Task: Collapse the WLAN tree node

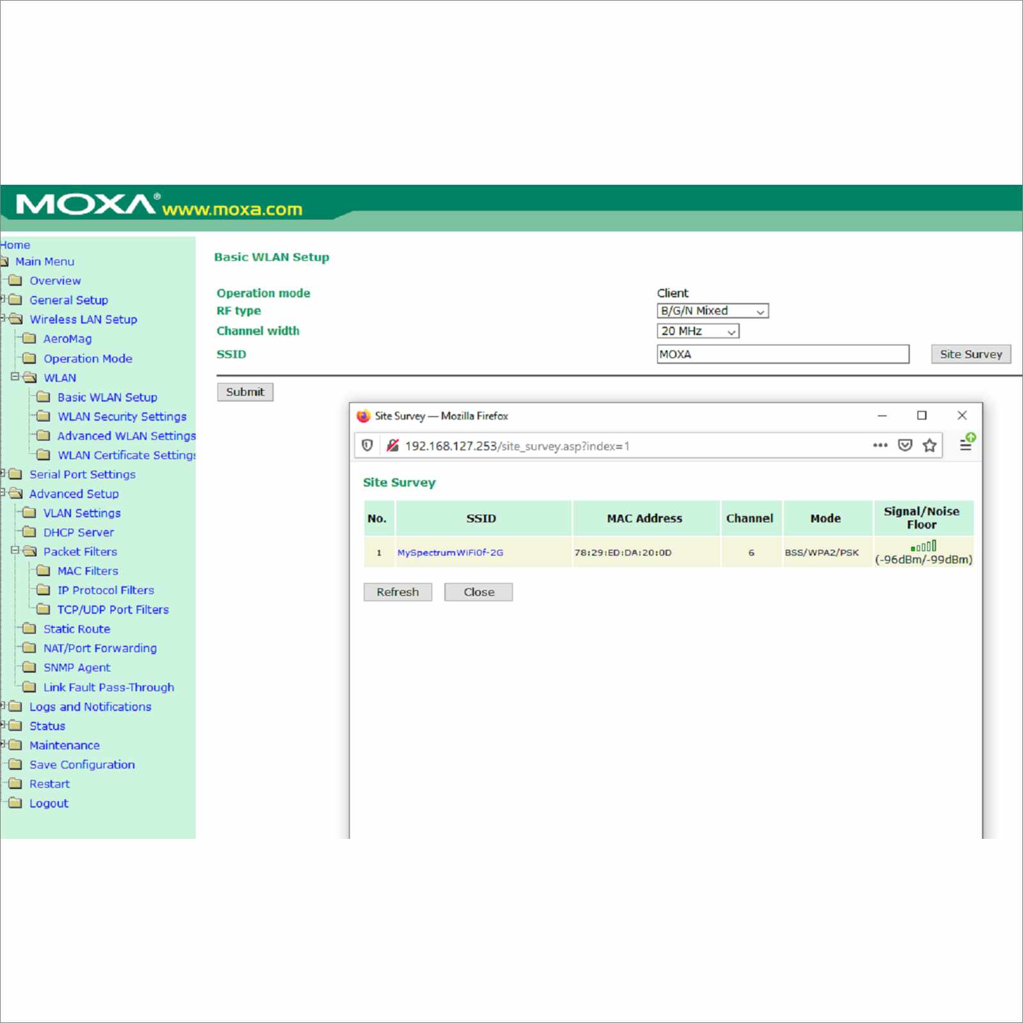Action: (x=15, y=377)
